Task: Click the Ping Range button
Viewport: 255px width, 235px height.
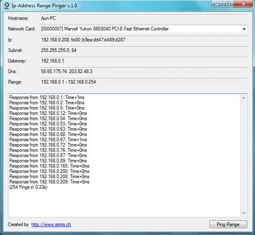Action: (x=228, y=224)
